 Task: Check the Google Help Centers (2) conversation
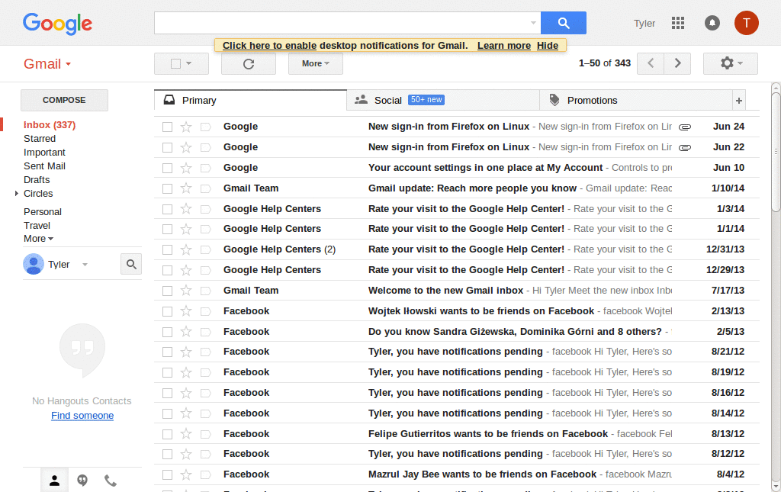tap(167, 249)
